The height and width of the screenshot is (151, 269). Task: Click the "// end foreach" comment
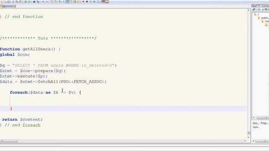tap(22, 125)
